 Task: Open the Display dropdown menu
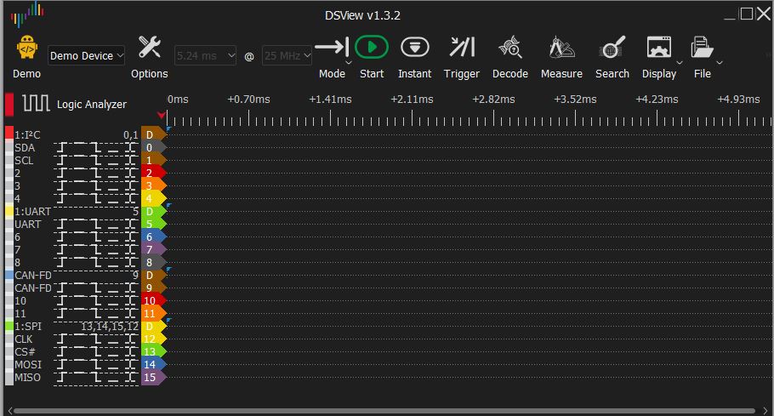click(x=679, y=62)
